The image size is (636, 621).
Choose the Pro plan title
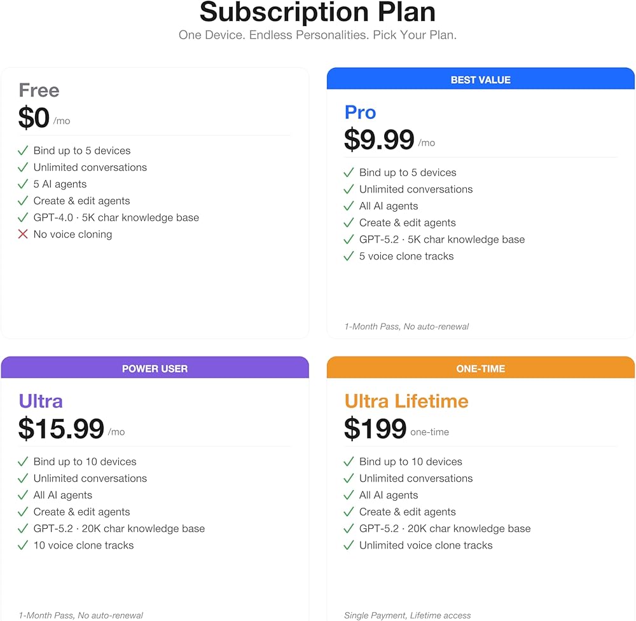tap(360, 113)
